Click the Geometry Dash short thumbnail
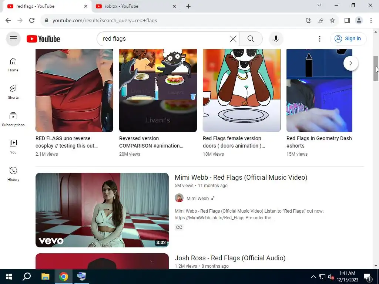The width and height of the screenshot is (379, 284). [x=319, y=91]
